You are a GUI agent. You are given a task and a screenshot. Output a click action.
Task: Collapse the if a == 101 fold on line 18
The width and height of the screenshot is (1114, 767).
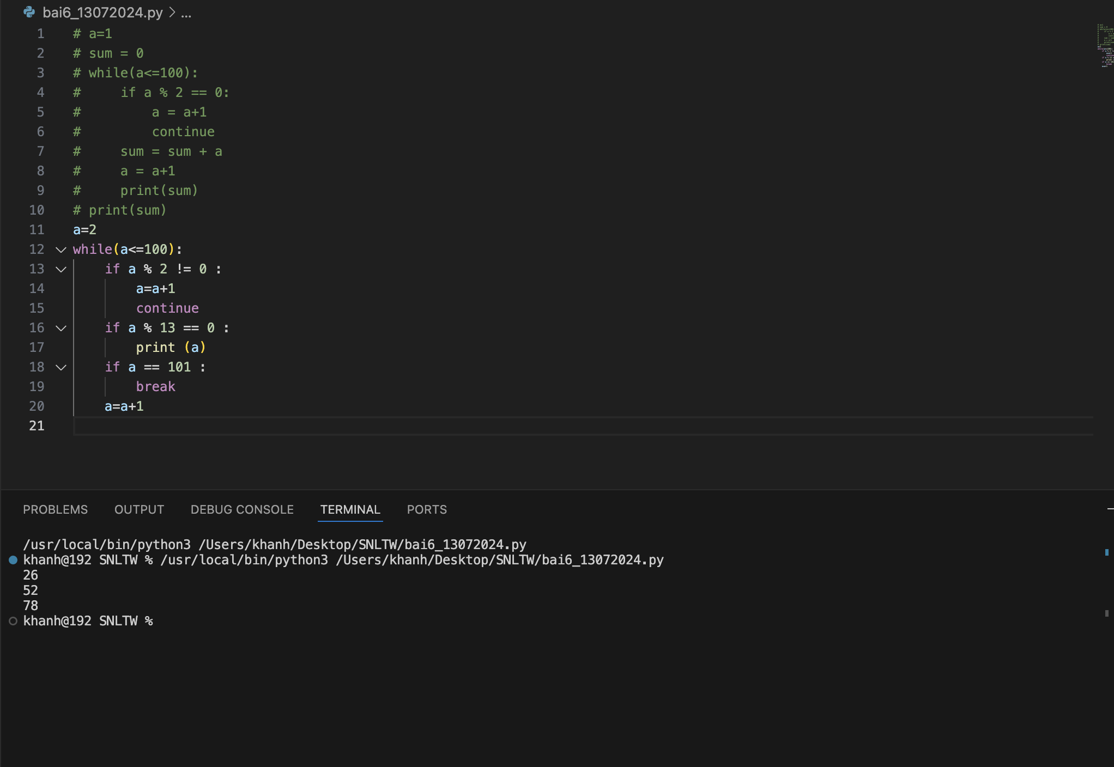click(x=61, y=367)
